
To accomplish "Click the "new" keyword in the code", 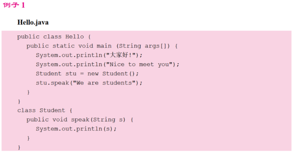I will 93,74.
